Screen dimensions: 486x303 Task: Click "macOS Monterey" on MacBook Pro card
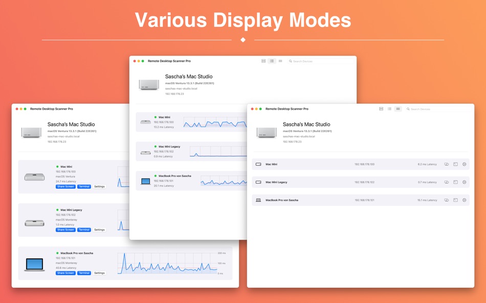click(x=67, y=263)
